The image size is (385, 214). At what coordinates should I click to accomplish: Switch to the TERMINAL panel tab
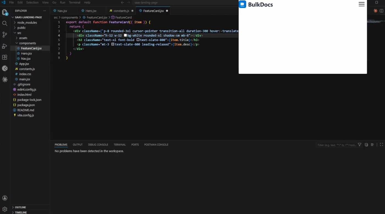coord(120,145)
